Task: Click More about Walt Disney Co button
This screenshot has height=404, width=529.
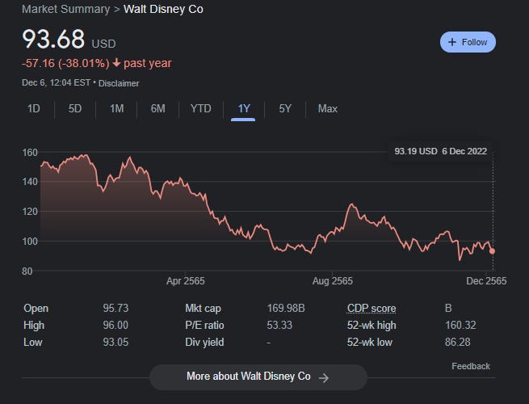Action: 258,377
